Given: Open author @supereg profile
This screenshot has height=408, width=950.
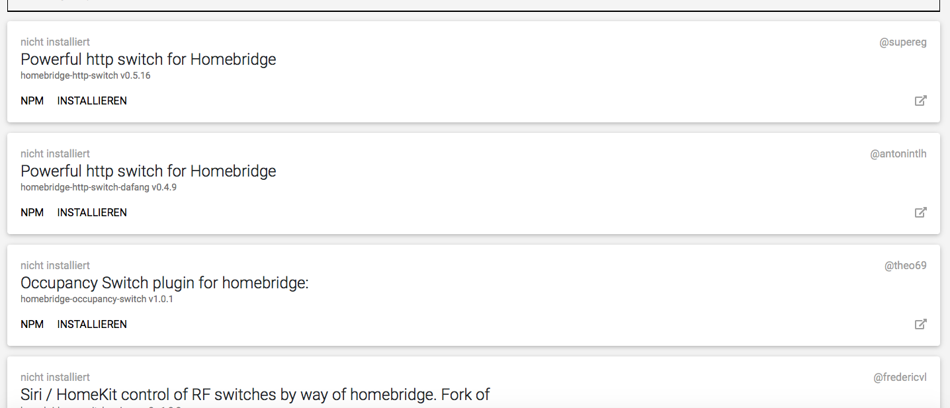Looking at the screenshot, I should [902, 42].
